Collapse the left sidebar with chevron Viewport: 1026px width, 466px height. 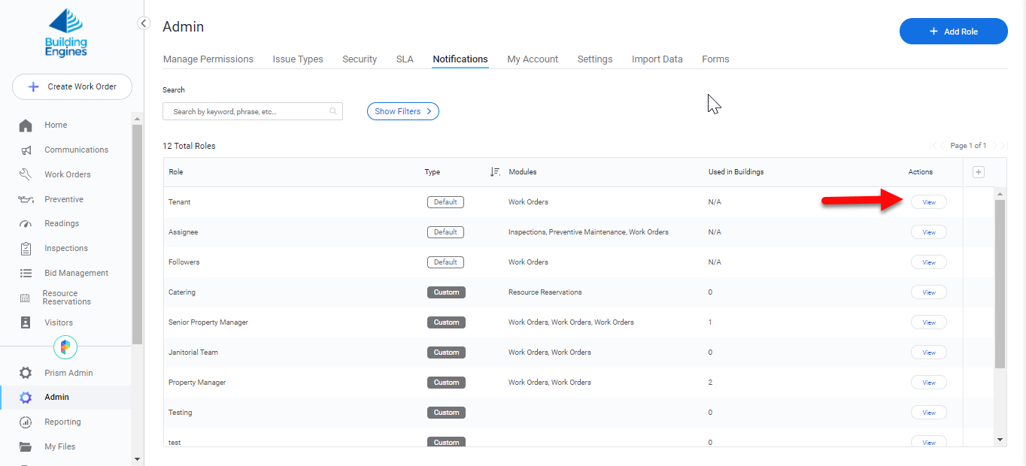[x=144, y=23]
